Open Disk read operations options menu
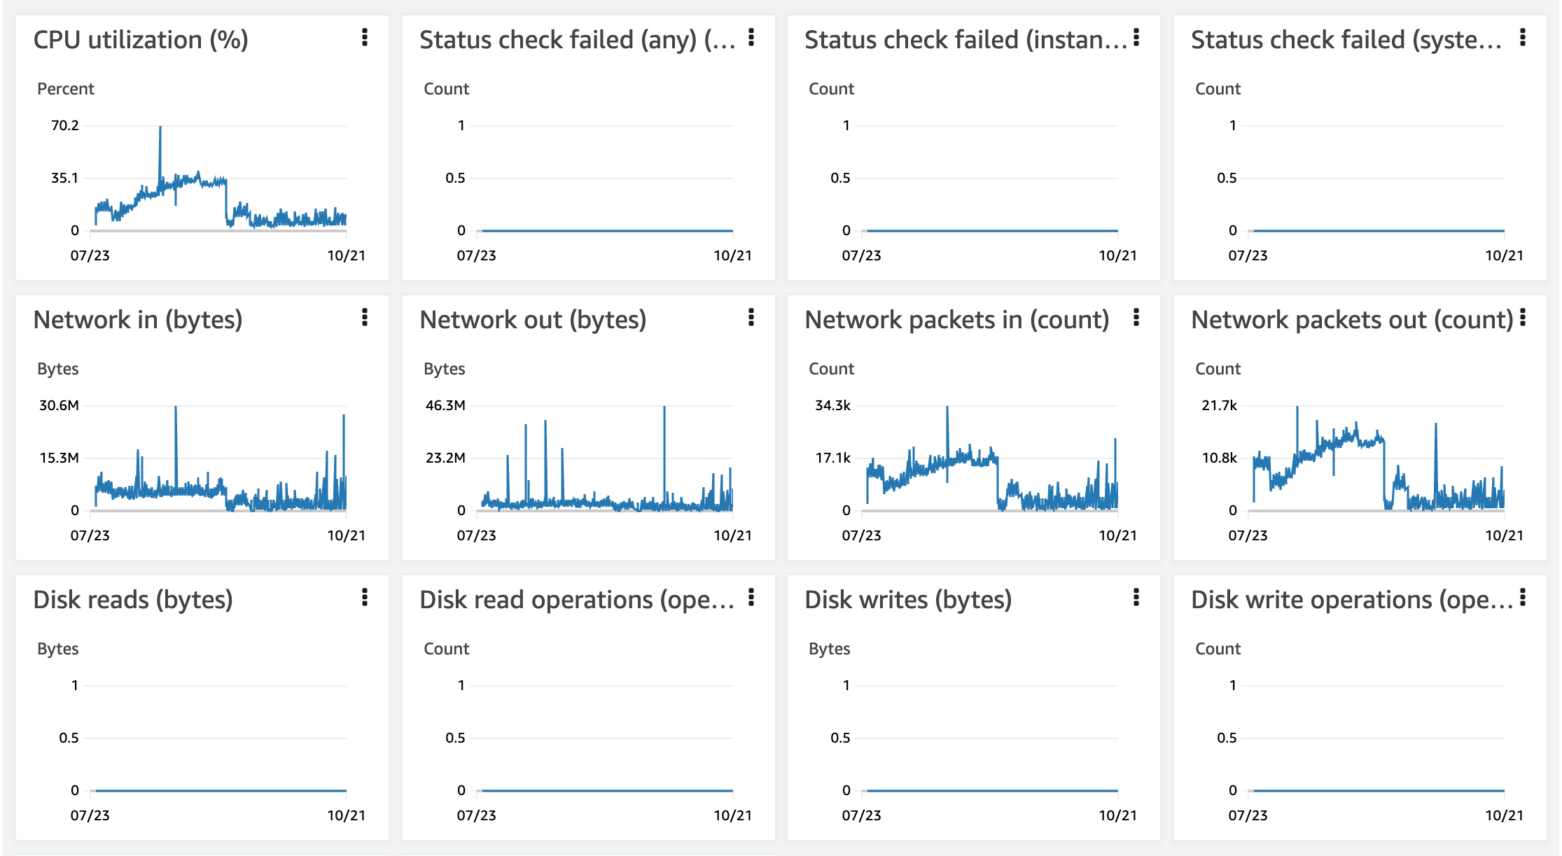 [751, 597]
